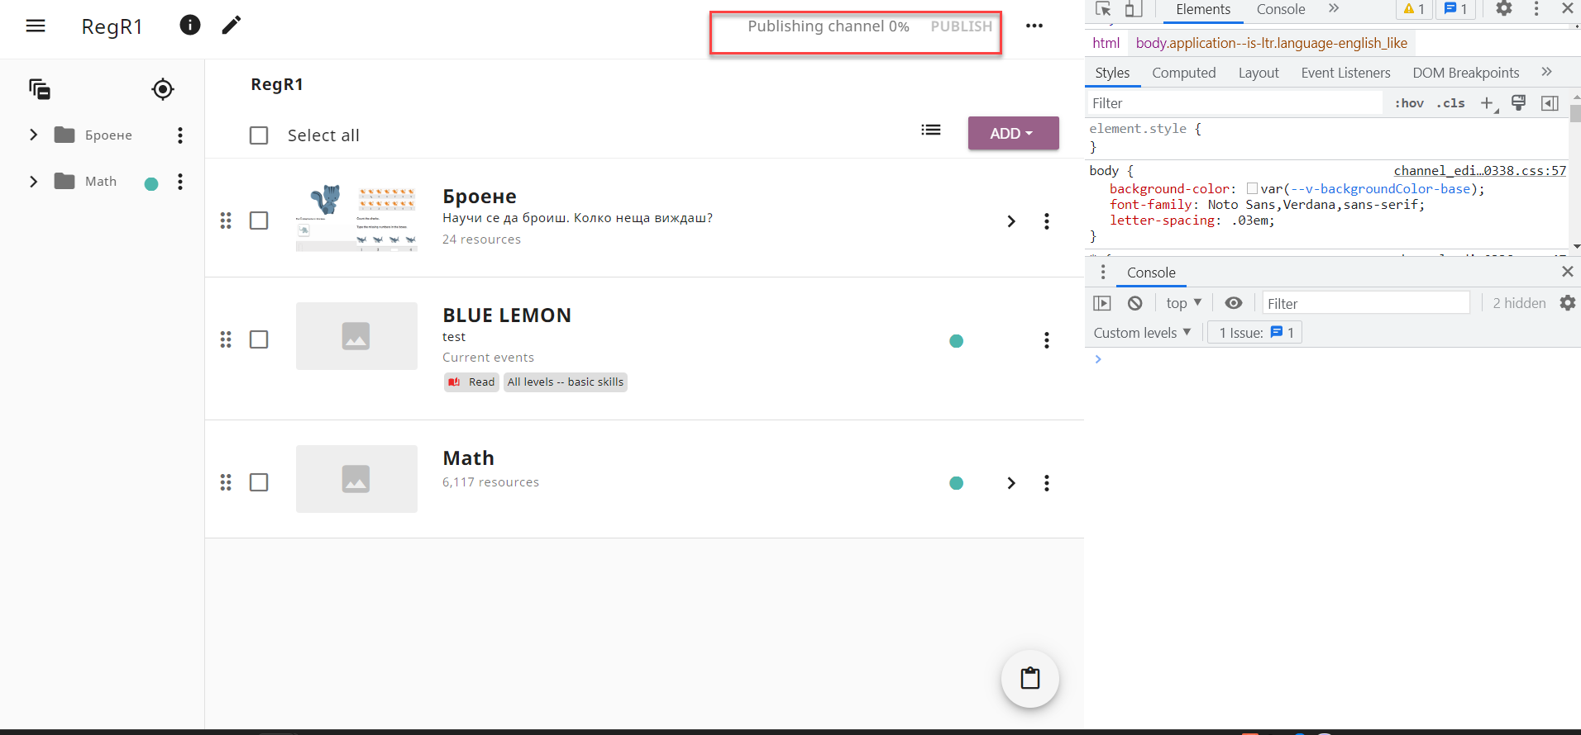Toggle the Select all checkbox
1581x735 pixels.
(259, 135)
